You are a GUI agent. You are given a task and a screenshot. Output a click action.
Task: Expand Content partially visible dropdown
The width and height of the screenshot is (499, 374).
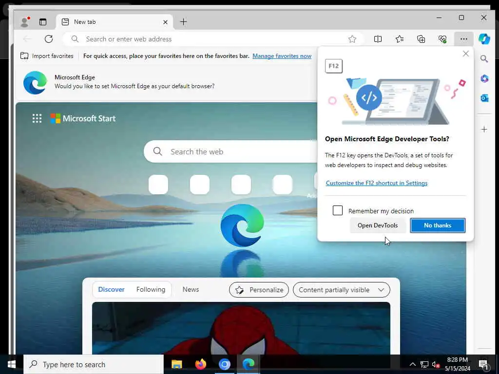pyautogui.click(x=341, y=290)
